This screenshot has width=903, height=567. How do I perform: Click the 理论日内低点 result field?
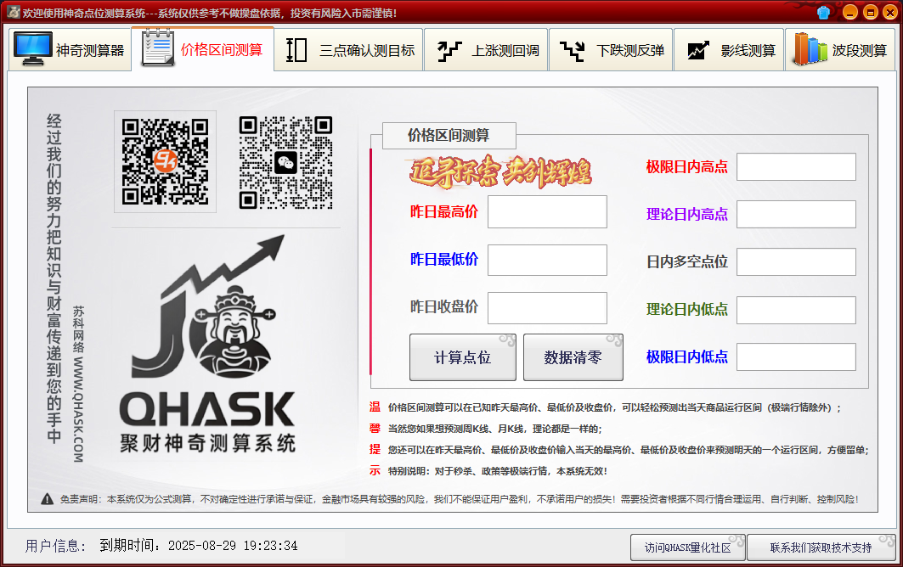point(796,310)
